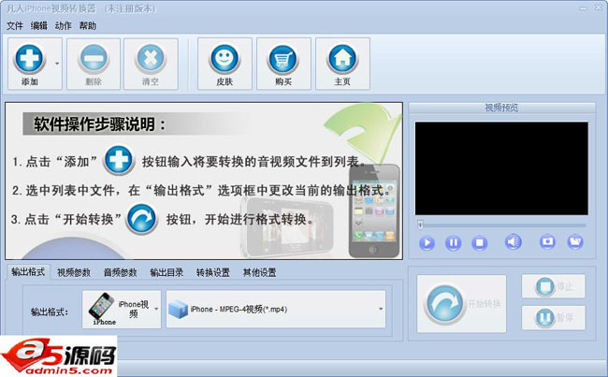
Task: Take a snapshot with the camera icon
Action: 547,241
